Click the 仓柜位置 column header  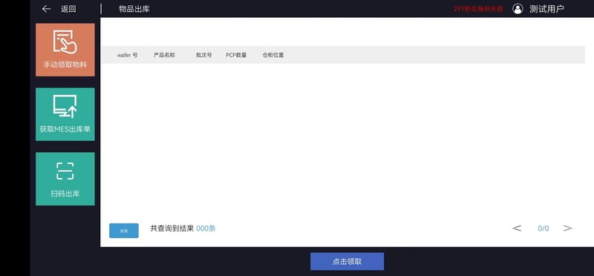coord(273,55)
